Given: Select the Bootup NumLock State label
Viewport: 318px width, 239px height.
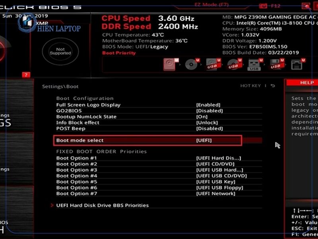Looking at the screenshot, I should (86, 117).
